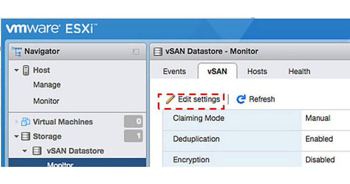Click the Navigator tree icon
Viewport: 350px width, 184px height.
(16, 51)
